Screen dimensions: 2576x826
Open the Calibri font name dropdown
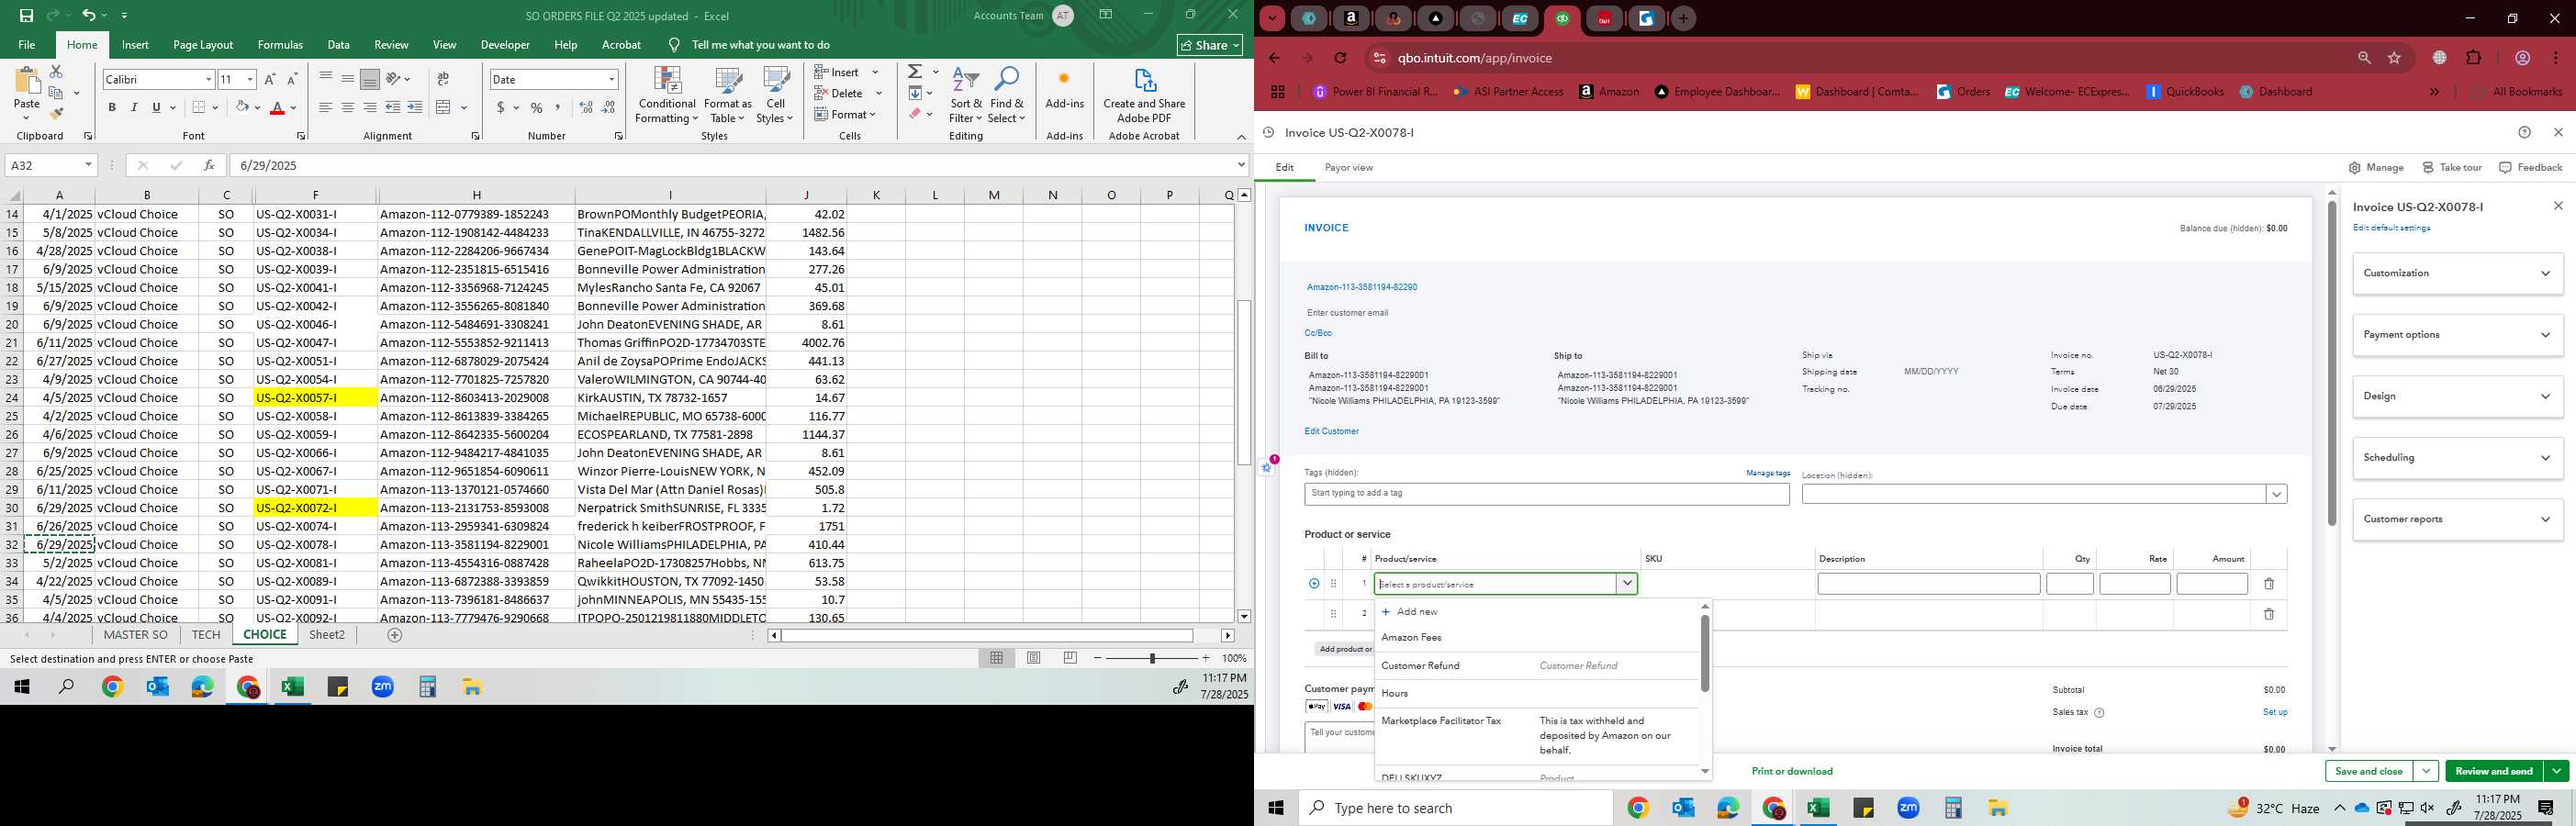click(x=208, y=79)
